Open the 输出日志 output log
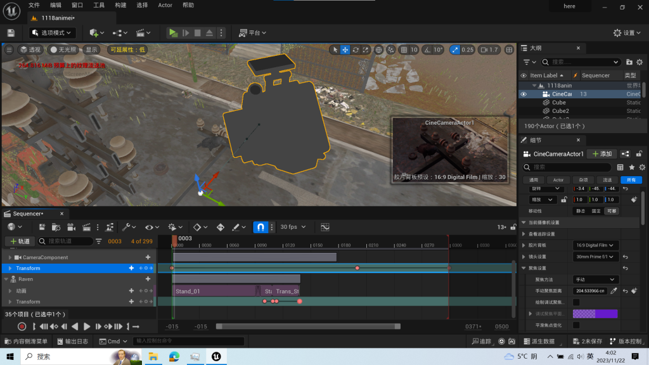 (x=73, y=342)
